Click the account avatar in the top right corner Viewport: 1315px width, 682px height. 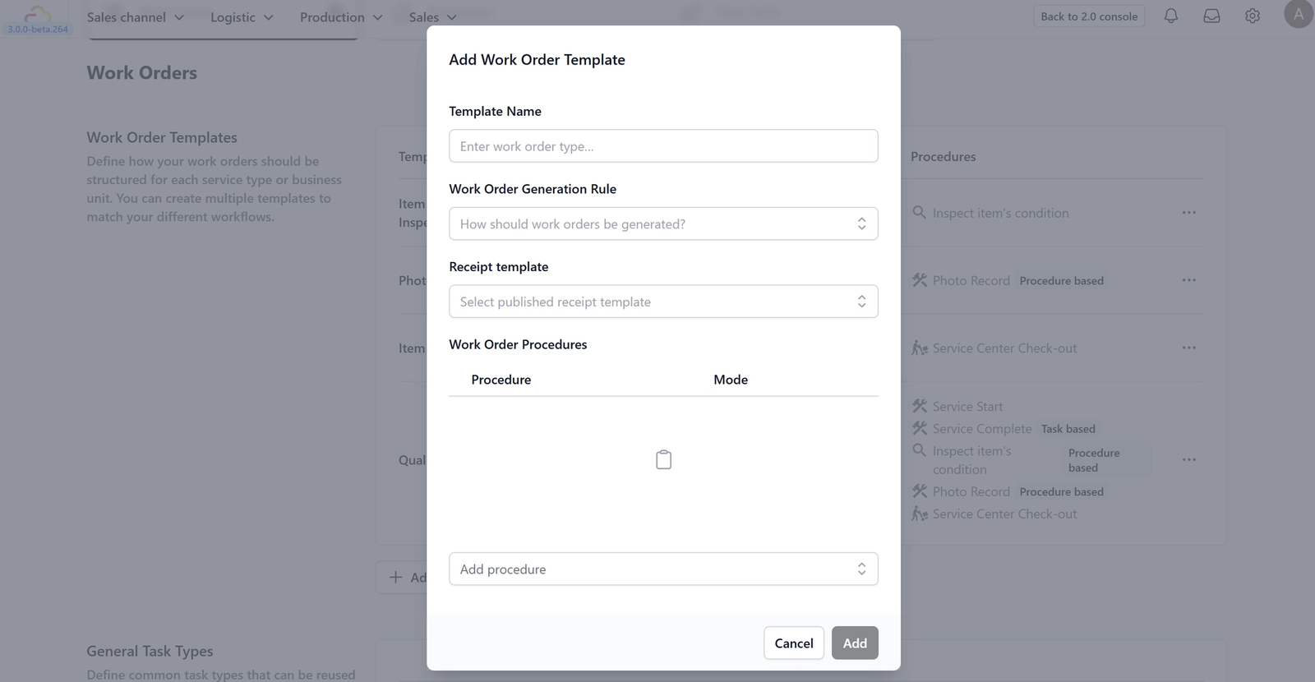pyautogui.click(x=1297, y=14)
